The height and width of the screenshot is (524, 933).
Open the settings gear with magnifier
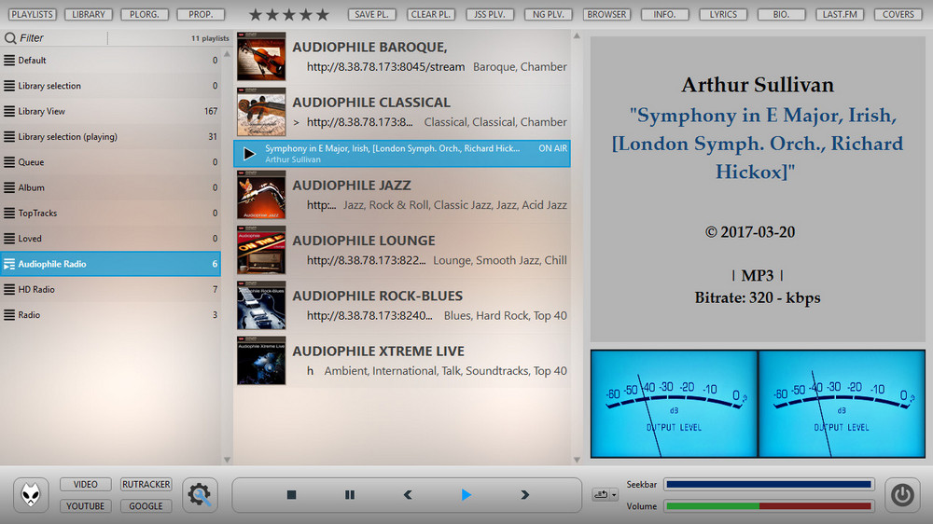pos(200,495)
